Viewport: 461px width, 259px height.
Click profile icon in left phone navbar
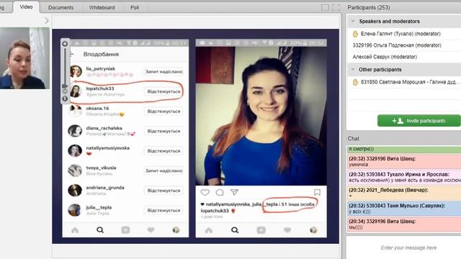point(176,230)
